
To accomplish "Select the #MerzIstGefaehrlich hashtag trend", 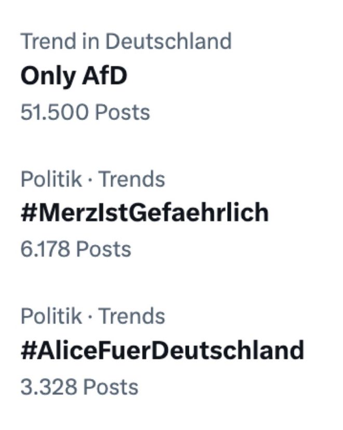I will [x=145, y=212].
